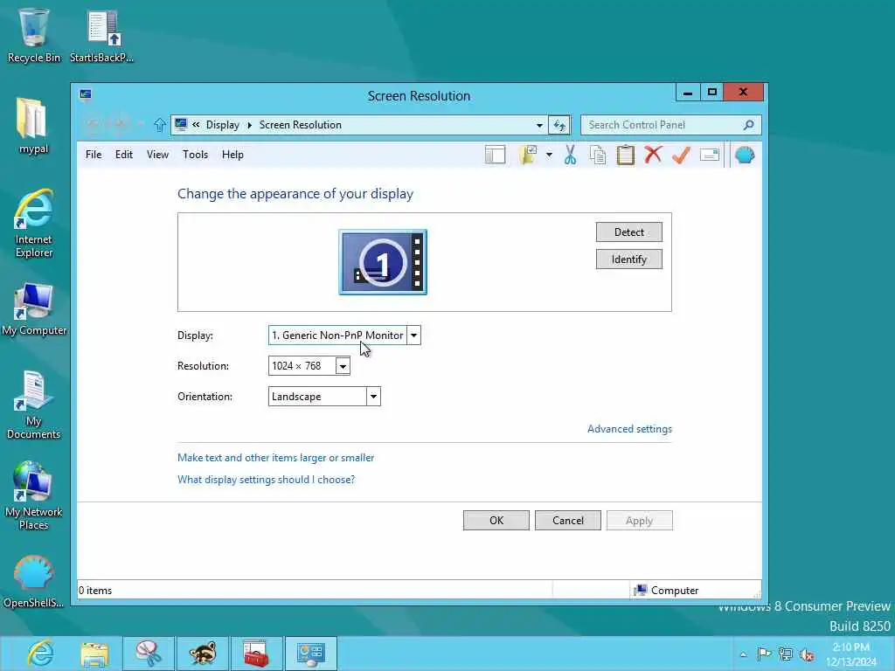This screenshot has height=671, width=895.
Task: Click the network tray icon
Action: (x=786, y=654)
